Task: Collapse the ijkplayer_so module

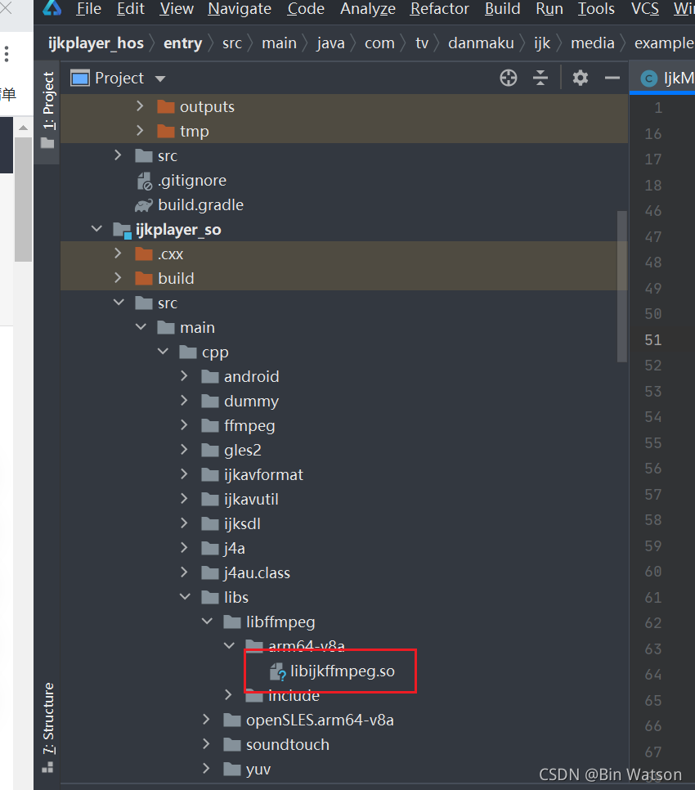Action: (96, 229)
